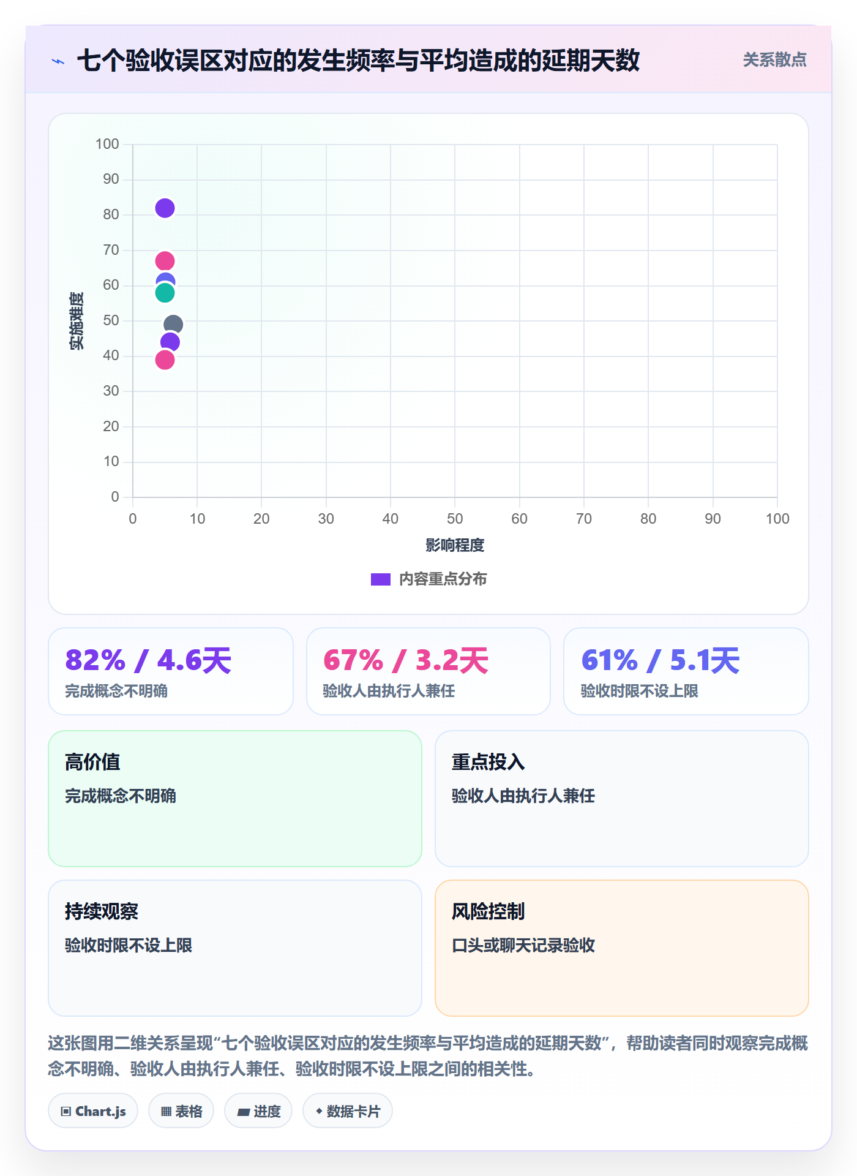Click "验收人由执行人兼任" under the 67% stat
The image size is (857, 1176).
tap(389, 691)
